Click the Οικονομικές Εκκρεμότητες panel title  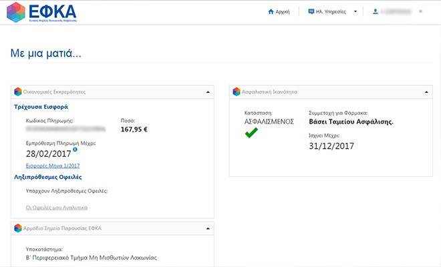tap(54, 92)
